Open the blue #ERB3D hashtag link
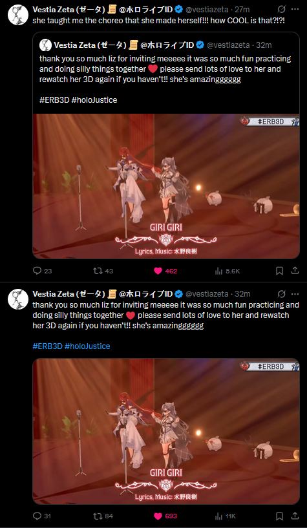307x528 pixels. [47, 346]
